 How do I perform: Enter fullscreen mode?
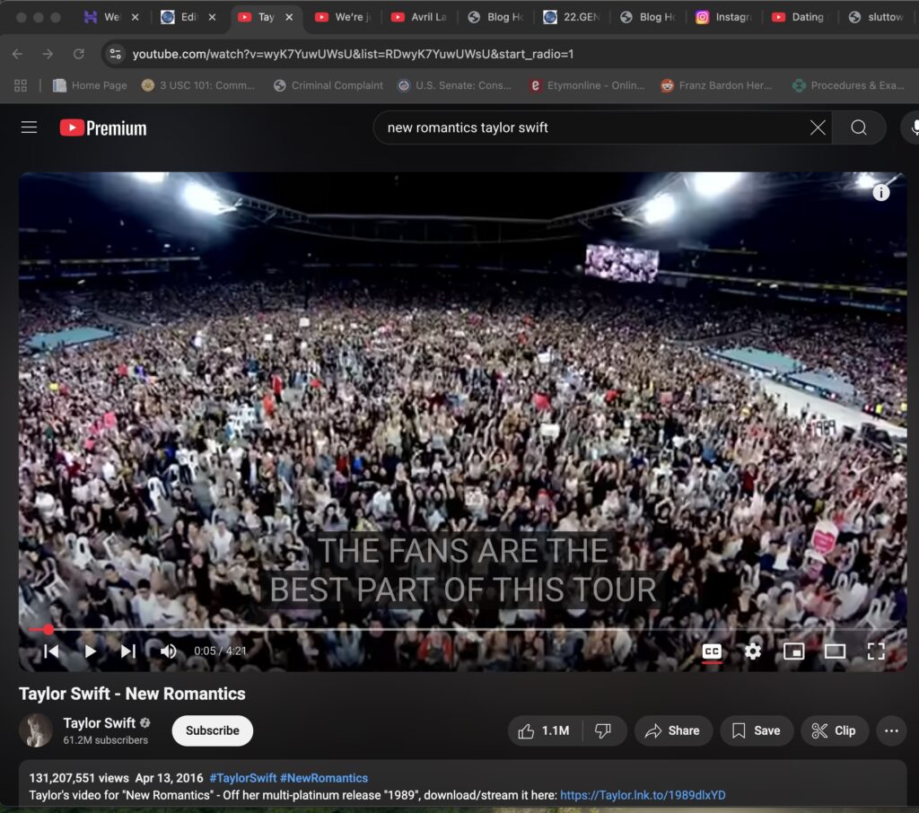coord(876,651)
